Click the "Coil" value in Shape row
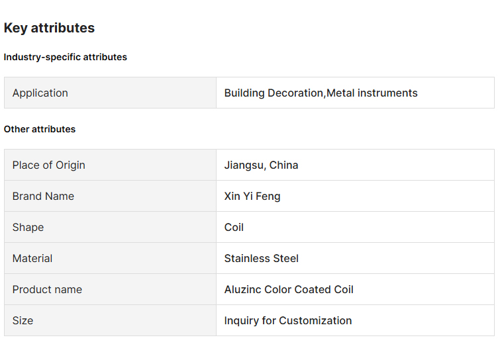The width and height of the screenshot is (500, 358). click(234, 227)
